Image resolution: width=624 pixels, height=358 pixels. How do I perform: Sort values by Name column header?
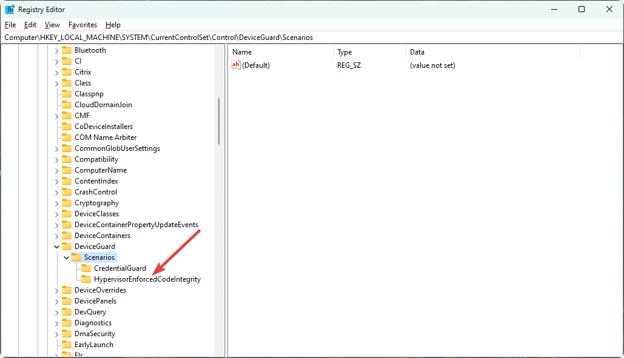[281, 52]
